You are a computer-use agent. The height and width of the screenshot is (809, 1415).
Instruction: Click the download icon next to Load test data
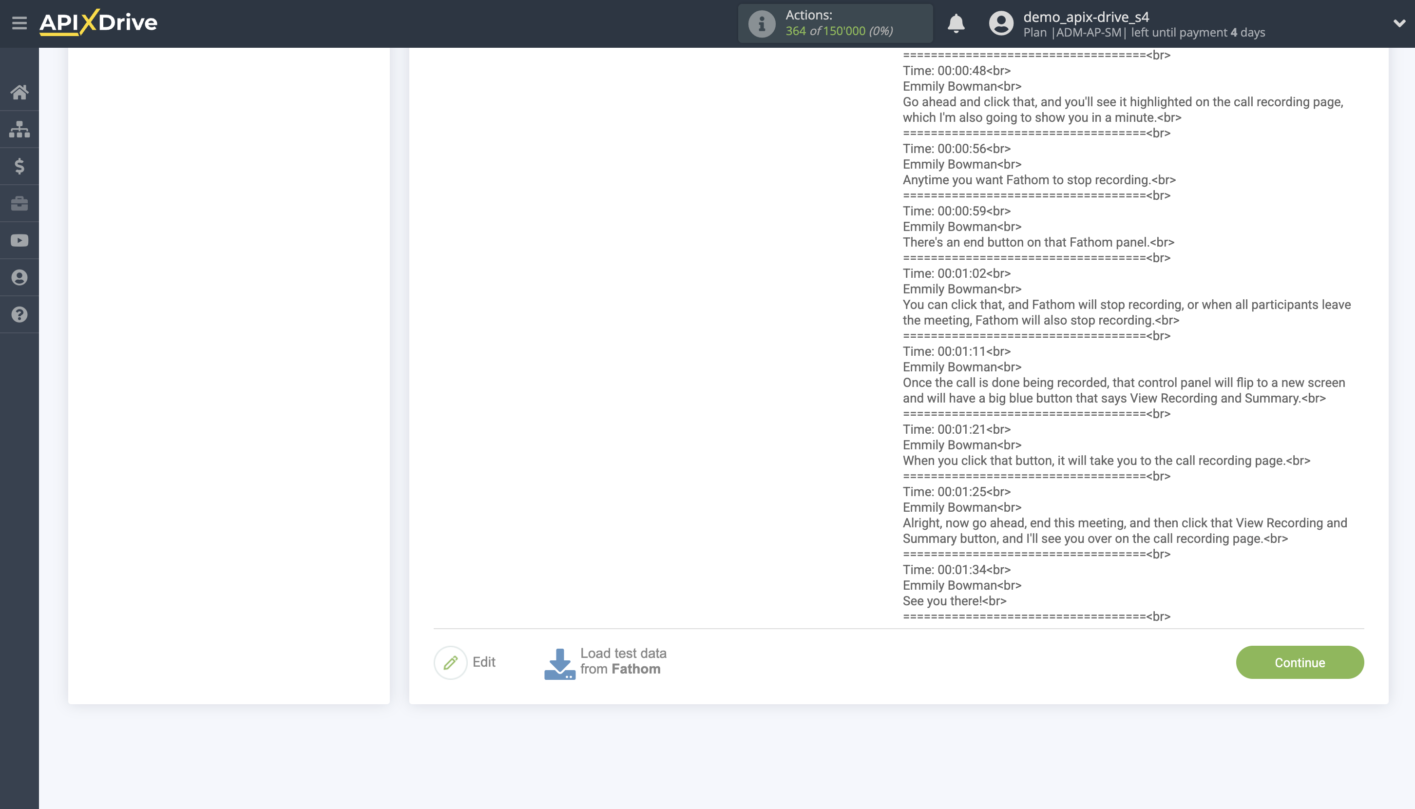560,662
